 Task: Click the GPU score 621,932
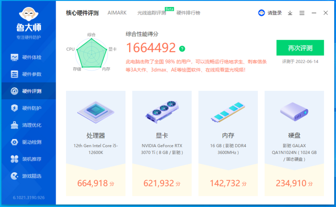tap(159, 183)
